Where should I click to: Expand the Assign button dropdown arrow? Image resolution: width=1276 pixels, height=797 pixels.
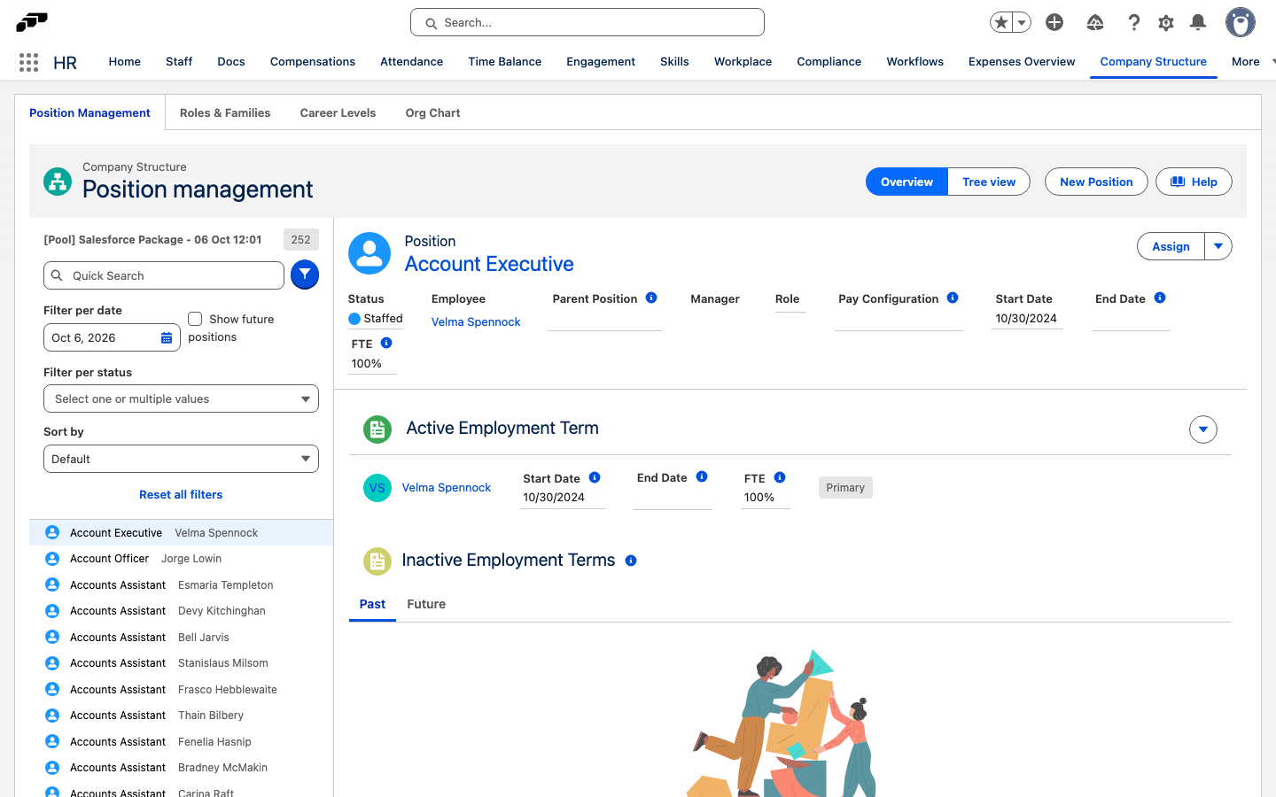[1218, 246]
